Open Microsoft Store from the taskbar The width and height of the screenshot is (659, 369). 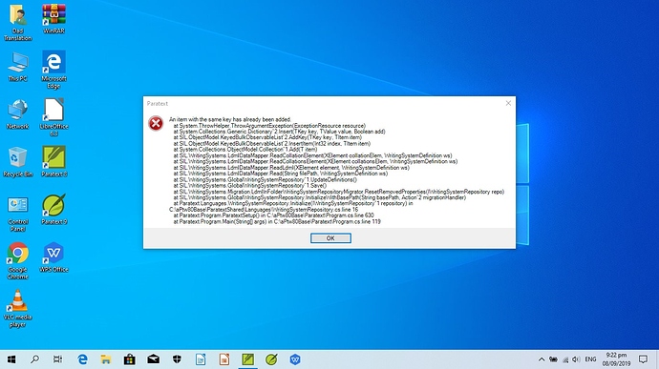click(x=130, y=359)
